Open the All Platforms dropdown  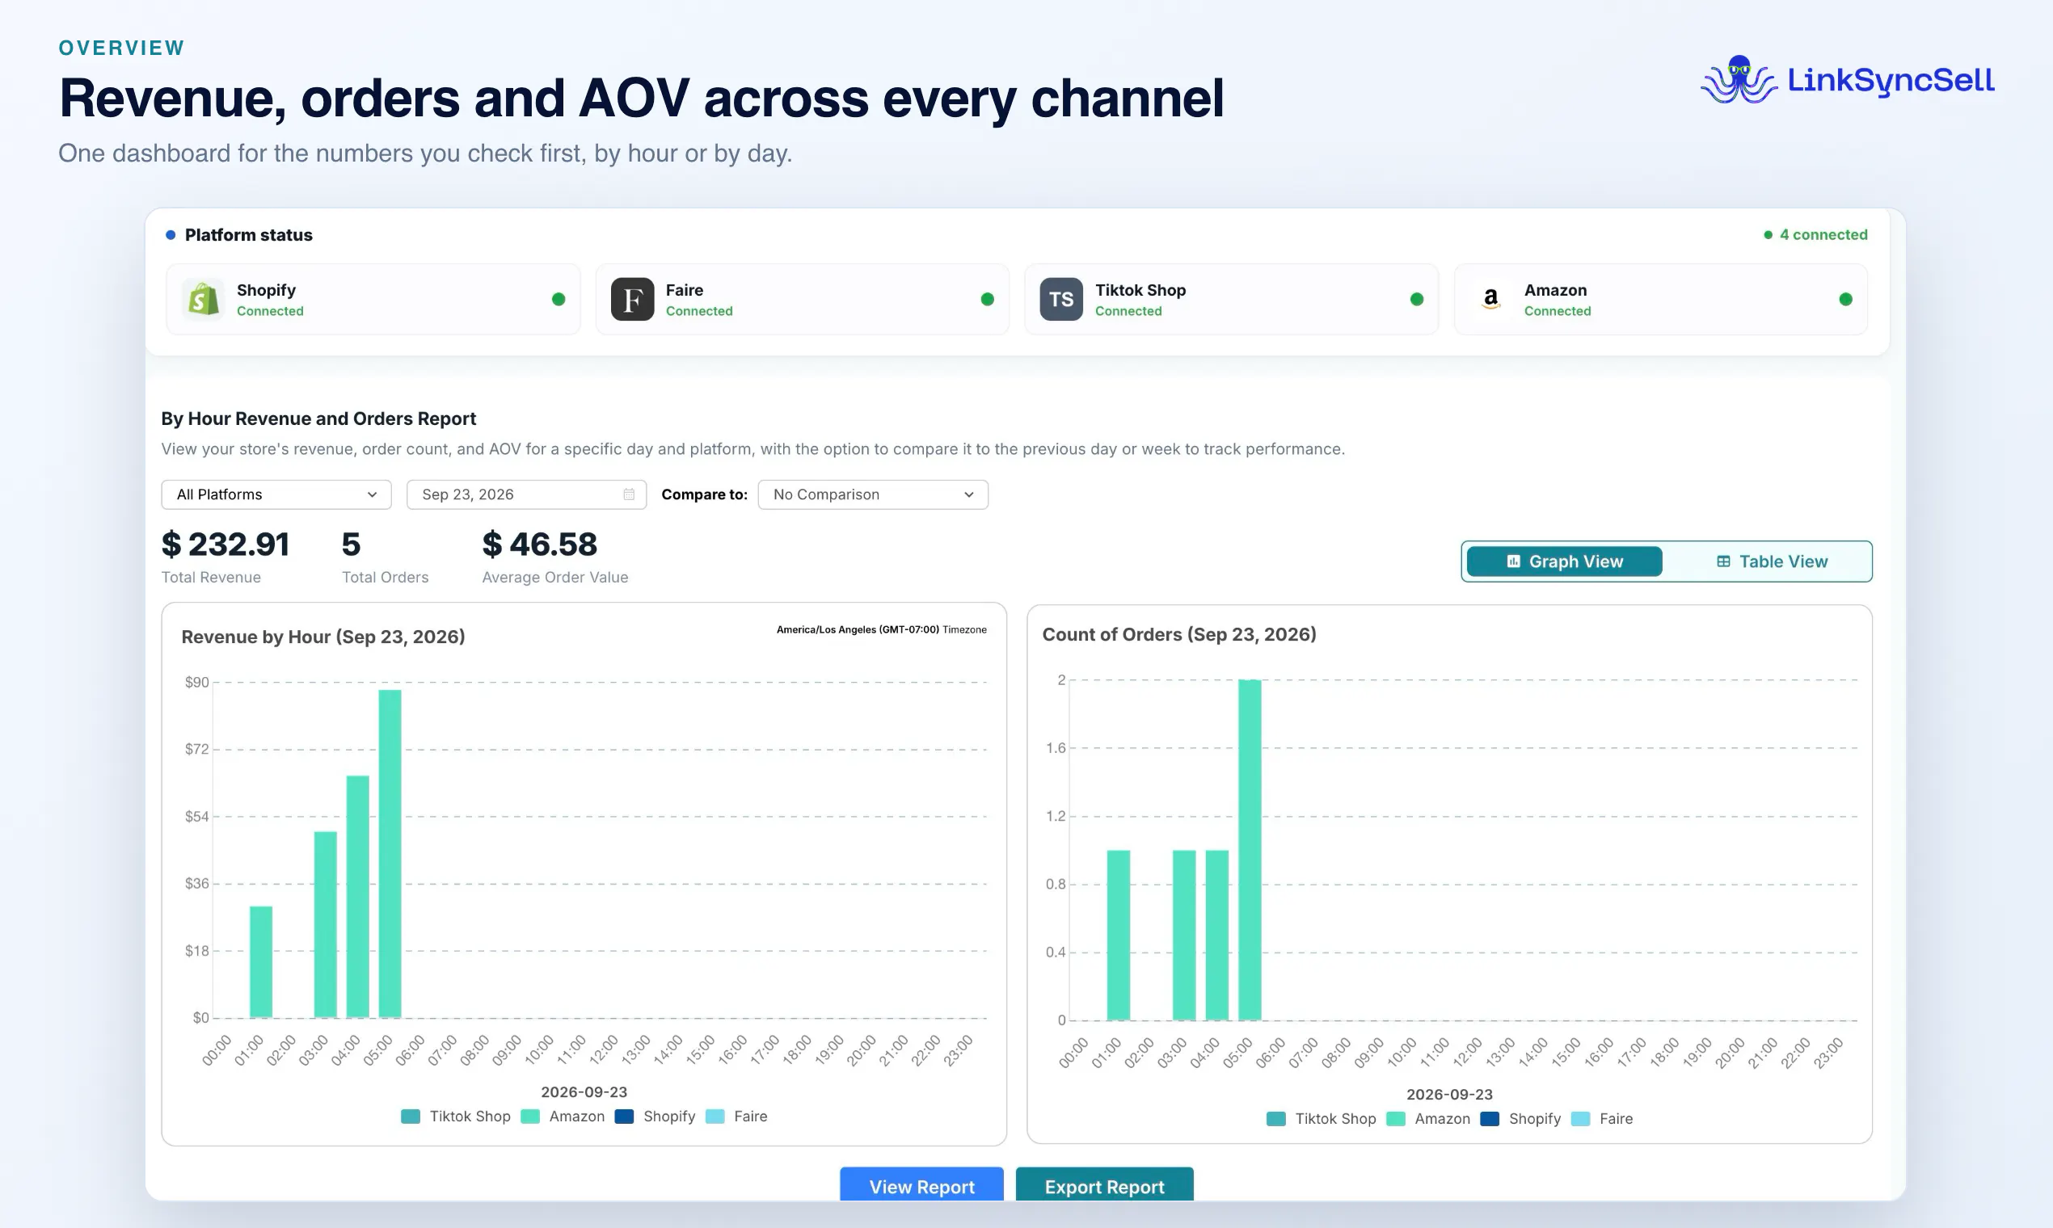276,494
